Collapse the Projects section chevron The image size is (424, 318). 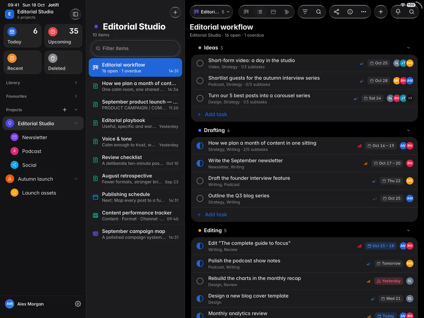click(76, 110)
